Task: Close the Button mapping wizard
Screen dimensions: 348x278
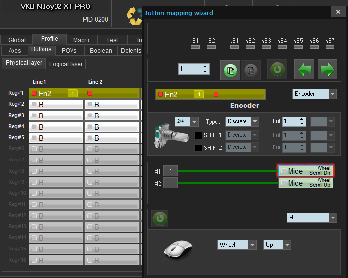Action: (338, 12)
